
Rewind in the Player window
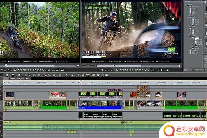[20, 70]
